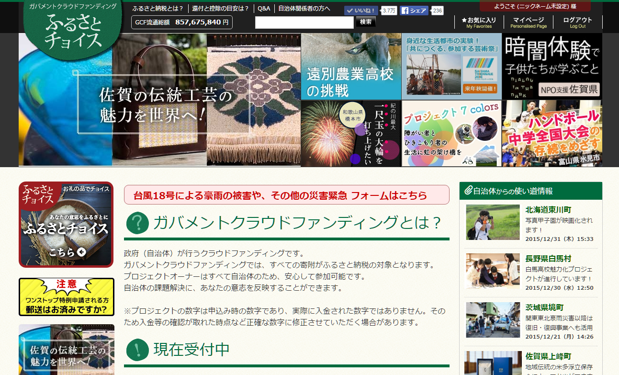Open the ハンドボール中学全国大会 project tile
This screenshot has width=619, height=375.
pyautogui.click(x=552, y=133)
